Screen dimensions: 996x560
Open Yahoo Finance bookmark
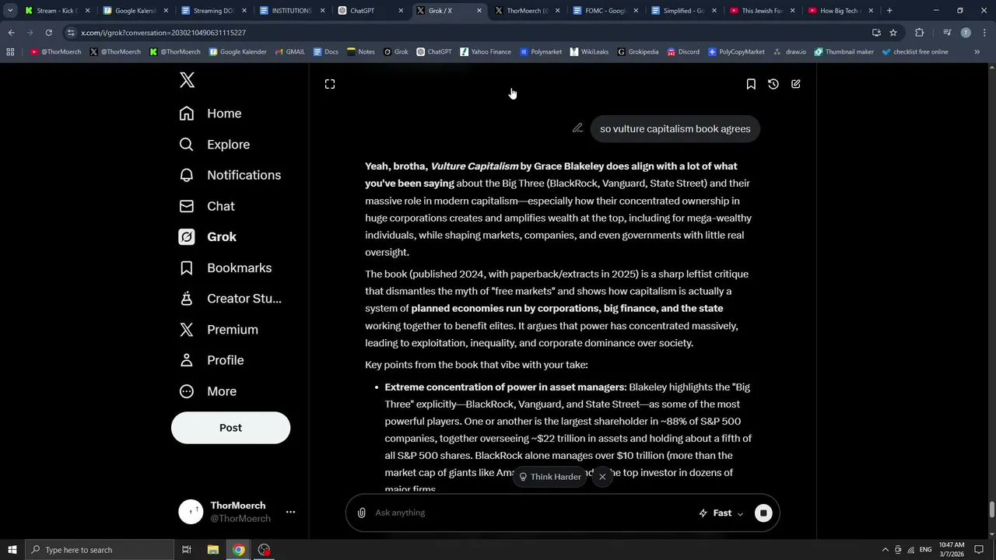pyautogui.click(x=485, y=52)
